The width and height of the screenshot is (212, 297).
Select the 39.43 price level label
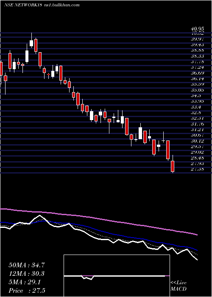pyautogui.click(x=198, y=45)
